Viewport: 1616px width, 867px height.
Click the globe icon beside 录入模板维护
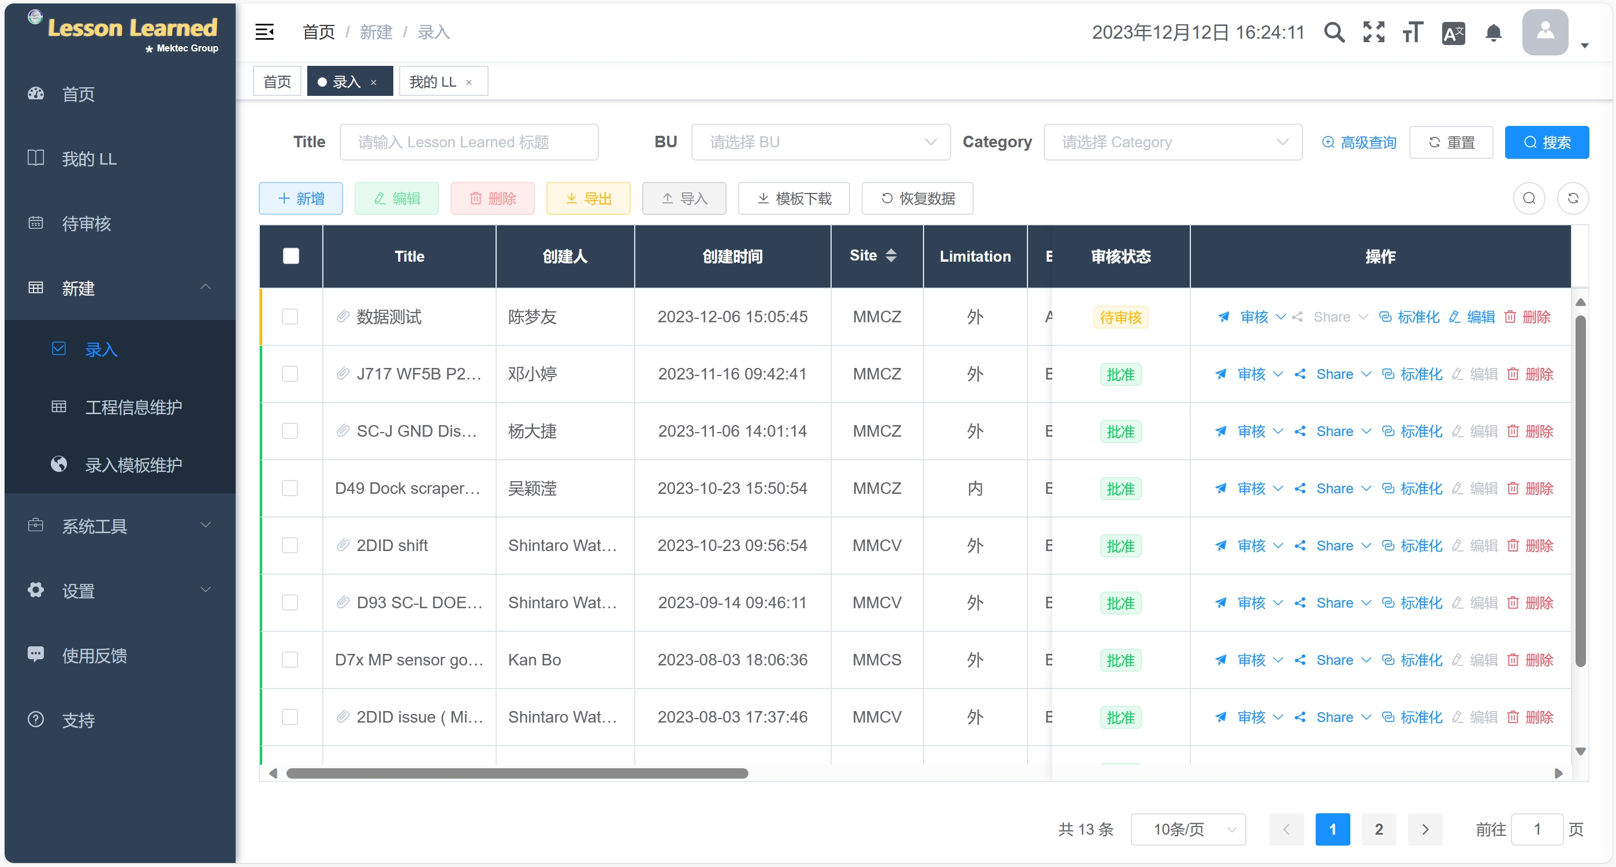click(x=59, y=464)
